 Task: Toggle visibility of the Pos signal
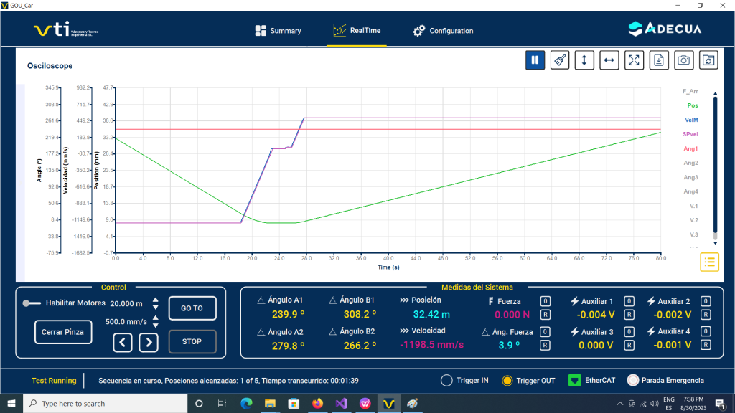point(692,105)
